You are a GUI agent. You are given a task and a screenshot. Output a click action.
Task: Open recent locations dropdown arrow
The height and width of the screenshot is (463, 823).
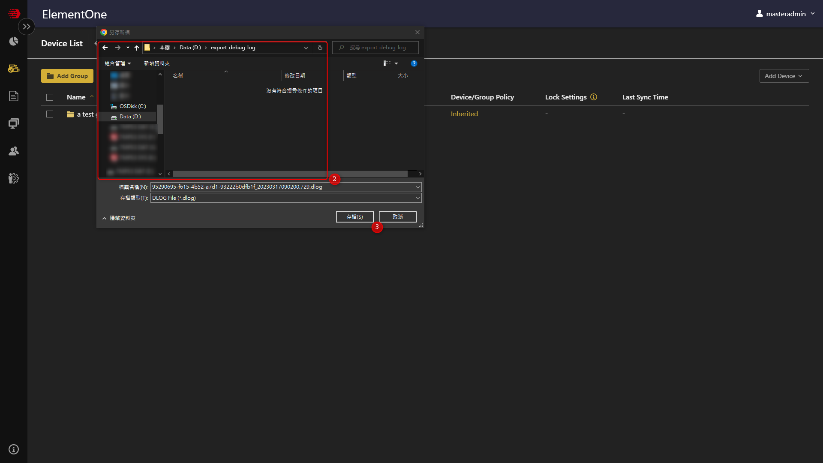point(128,48)
